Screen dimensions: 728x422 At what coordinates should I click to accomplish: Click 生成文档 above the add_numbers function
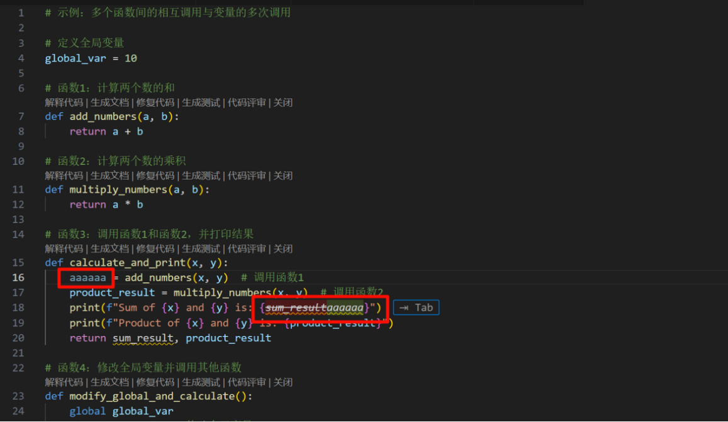click(x=109, y=103)
